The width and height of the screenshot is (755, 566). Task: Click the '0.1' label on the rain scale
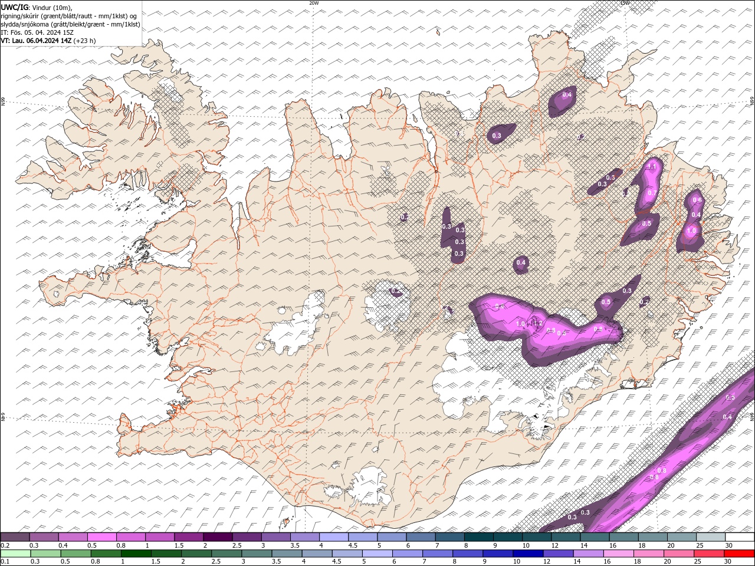tap(5, 562)
